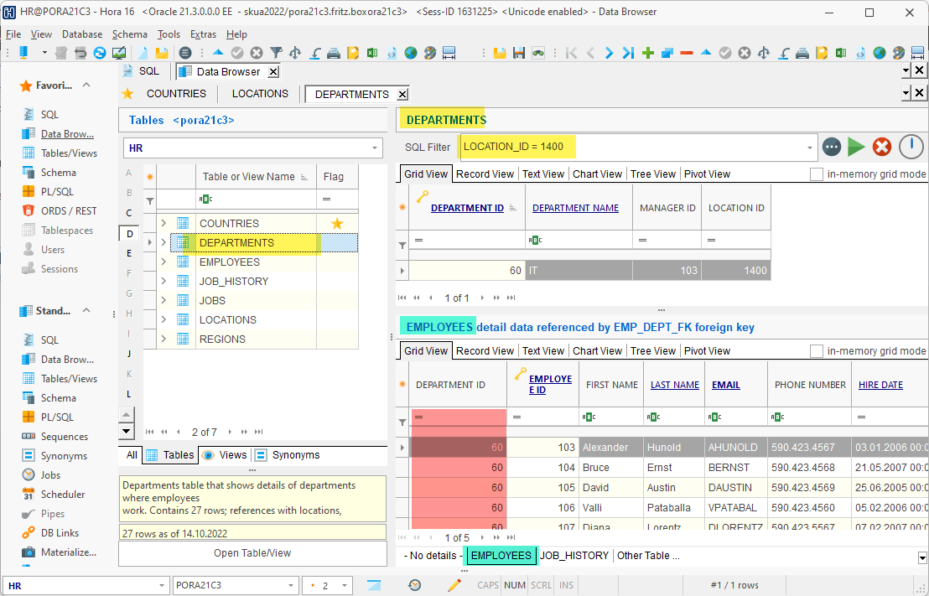Viewport: 929px width, 596px height.
Task: Open the Tools menu
Action: 169,34
